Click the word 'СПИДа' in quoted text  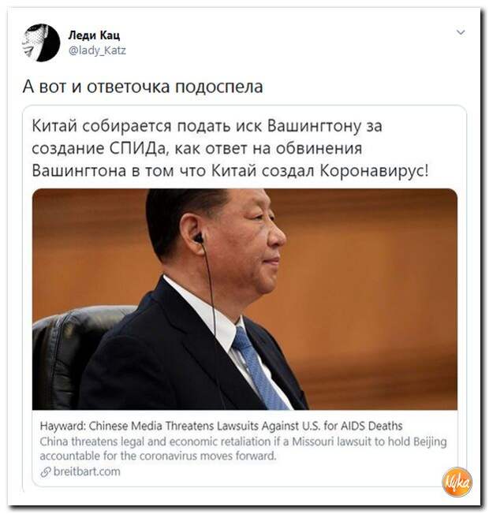(x=139, y=148)
